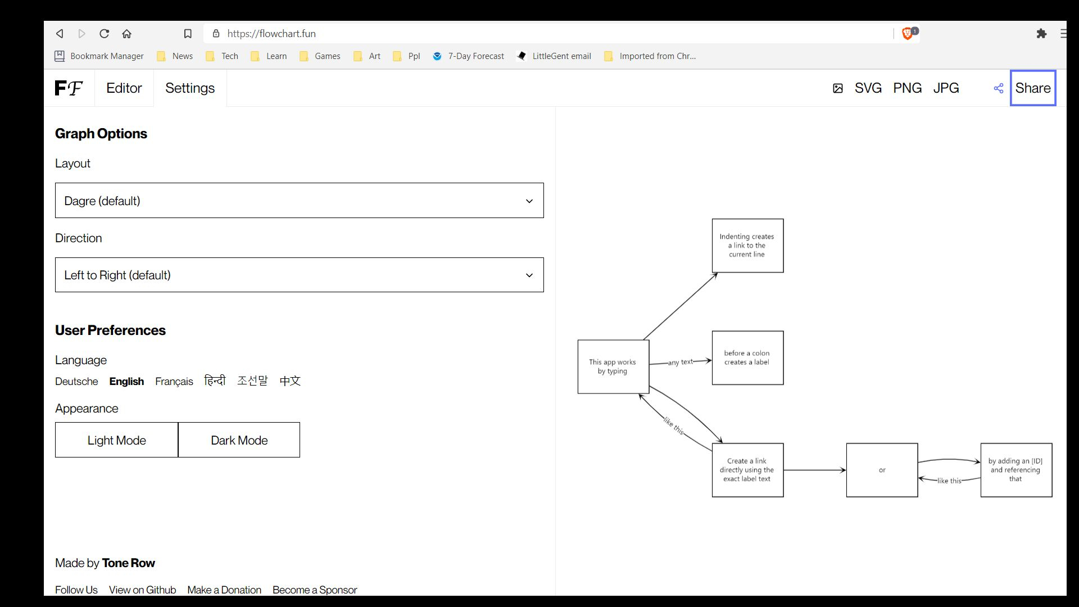
Task: Select the 'or' node in chart
Action: pyautogui.click(x=882, y=470)
